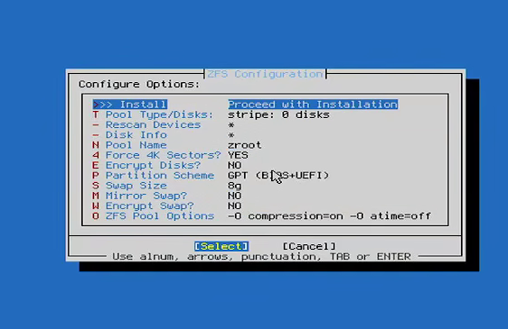The image size is (508, 329).
Task: Click the 'ZFS Configuration' dialog title
Action: click(x=265, y=74)
